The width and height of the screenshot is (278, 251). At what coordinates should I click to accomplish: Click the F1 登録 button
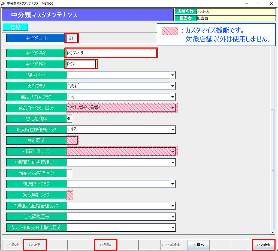click(x=13, y=245)
